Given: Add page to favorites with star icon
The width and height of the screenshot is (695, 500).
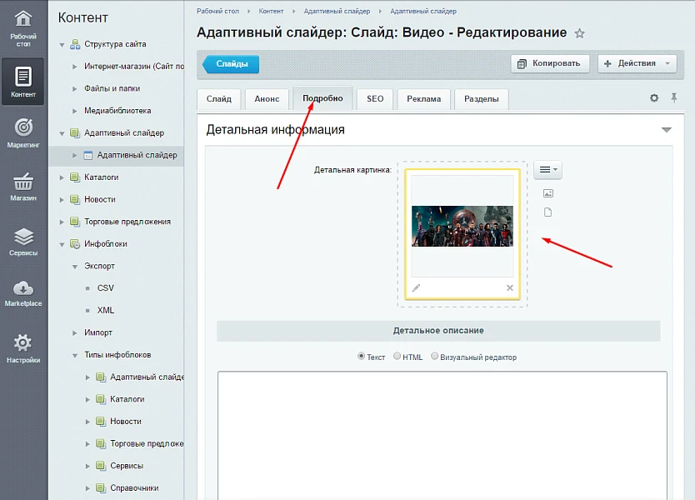Looking at the screenshot, I should click(x=579, y=33).
